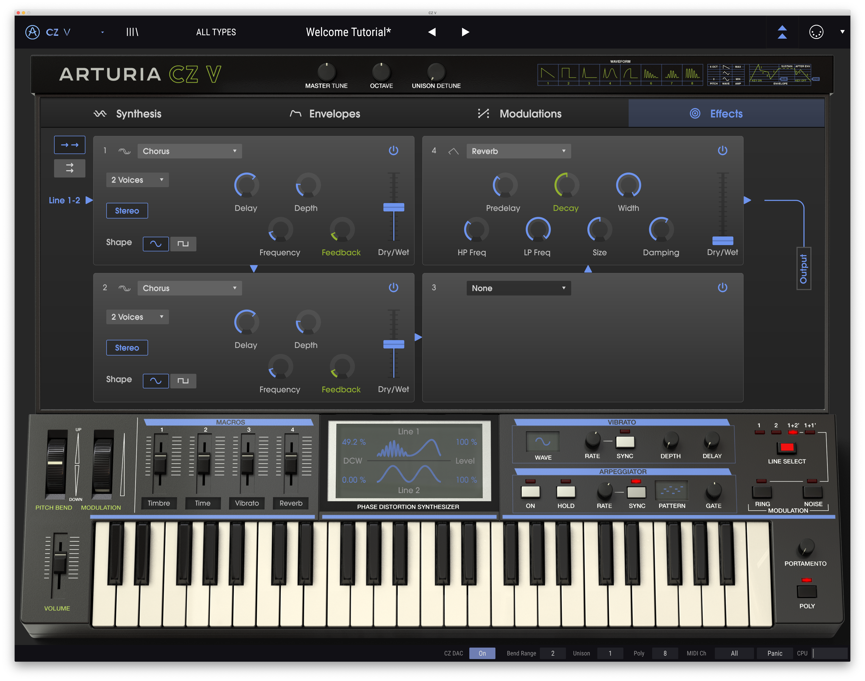This screenshot has width=865, height=681.
Task: Click waveform 4 double sine in header
Action: pyautogui.click(x=610, y=74)
